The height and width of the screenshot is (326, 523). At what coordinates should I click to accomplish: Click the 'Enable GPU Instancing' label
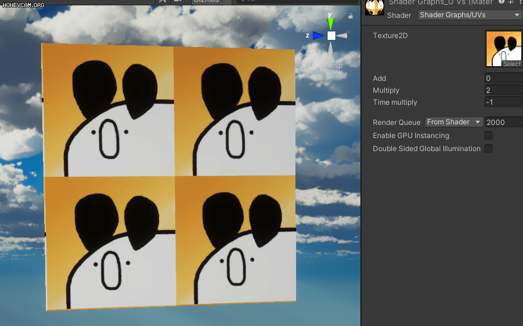tap(411, 136)
